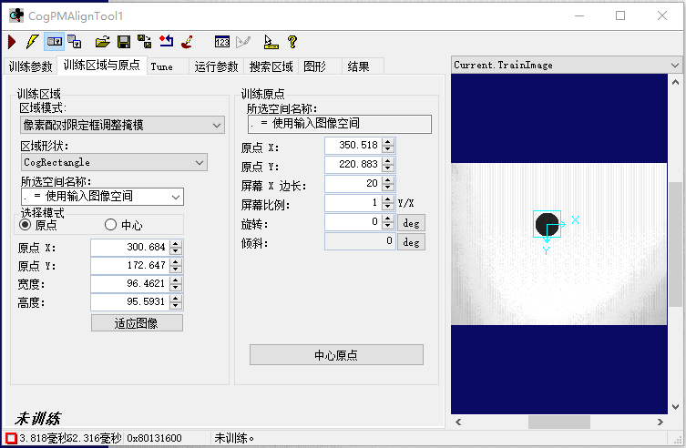Click the italic 未训练 label above the status bar

coord(37,419)
